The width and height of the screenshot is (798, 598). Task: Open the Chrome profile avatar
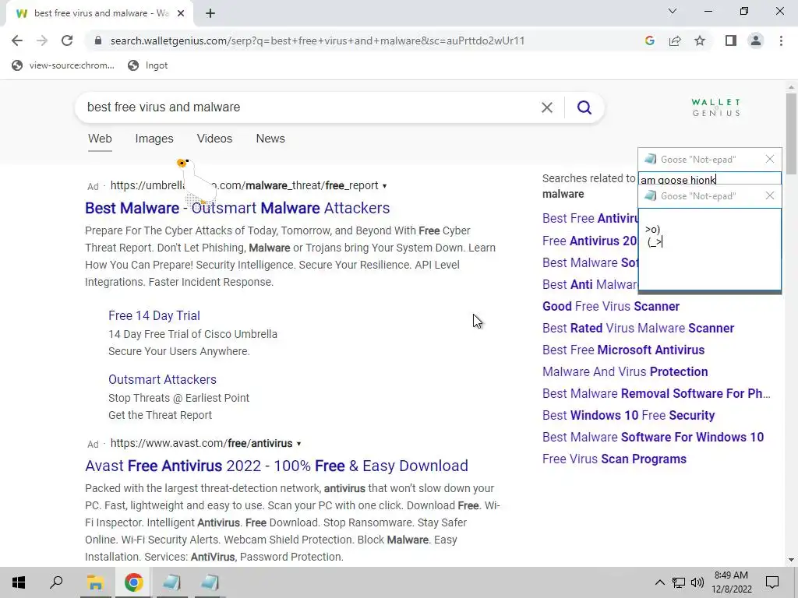(756, 40)
